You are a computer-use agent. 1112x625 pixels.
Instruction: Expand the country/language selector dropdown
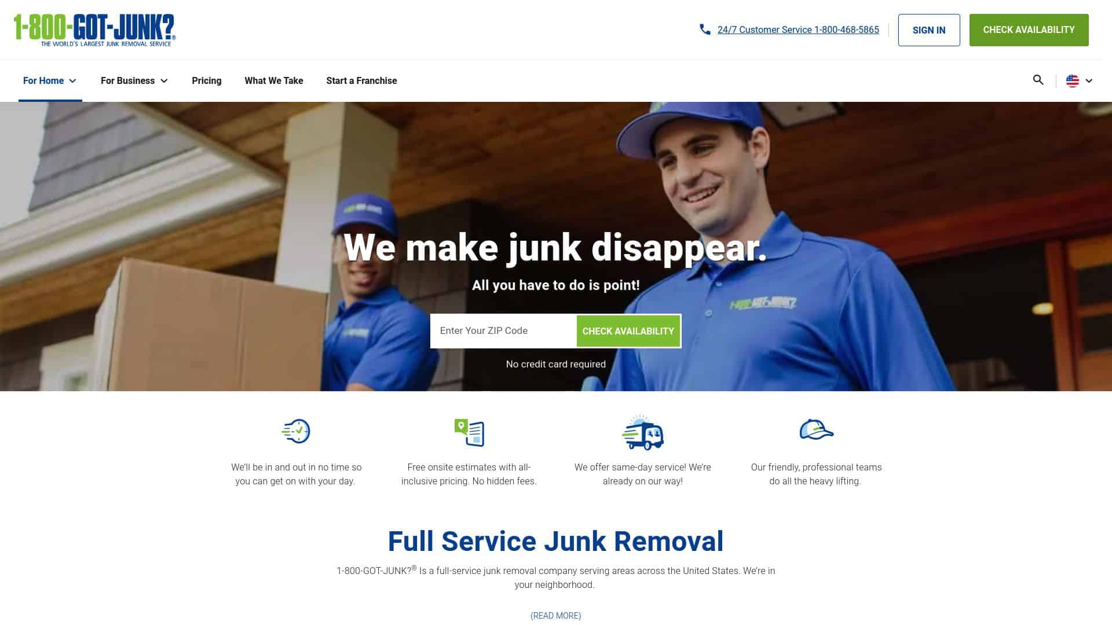click(x=1079, y=80)
